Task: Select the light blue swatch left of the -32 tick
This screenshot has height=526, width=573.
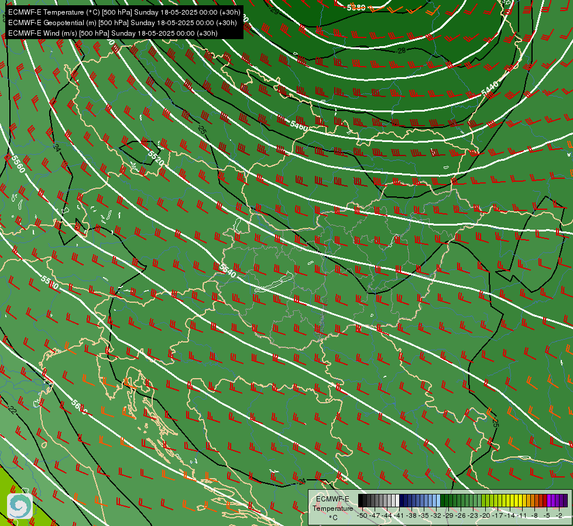Action: pos(434,500)
